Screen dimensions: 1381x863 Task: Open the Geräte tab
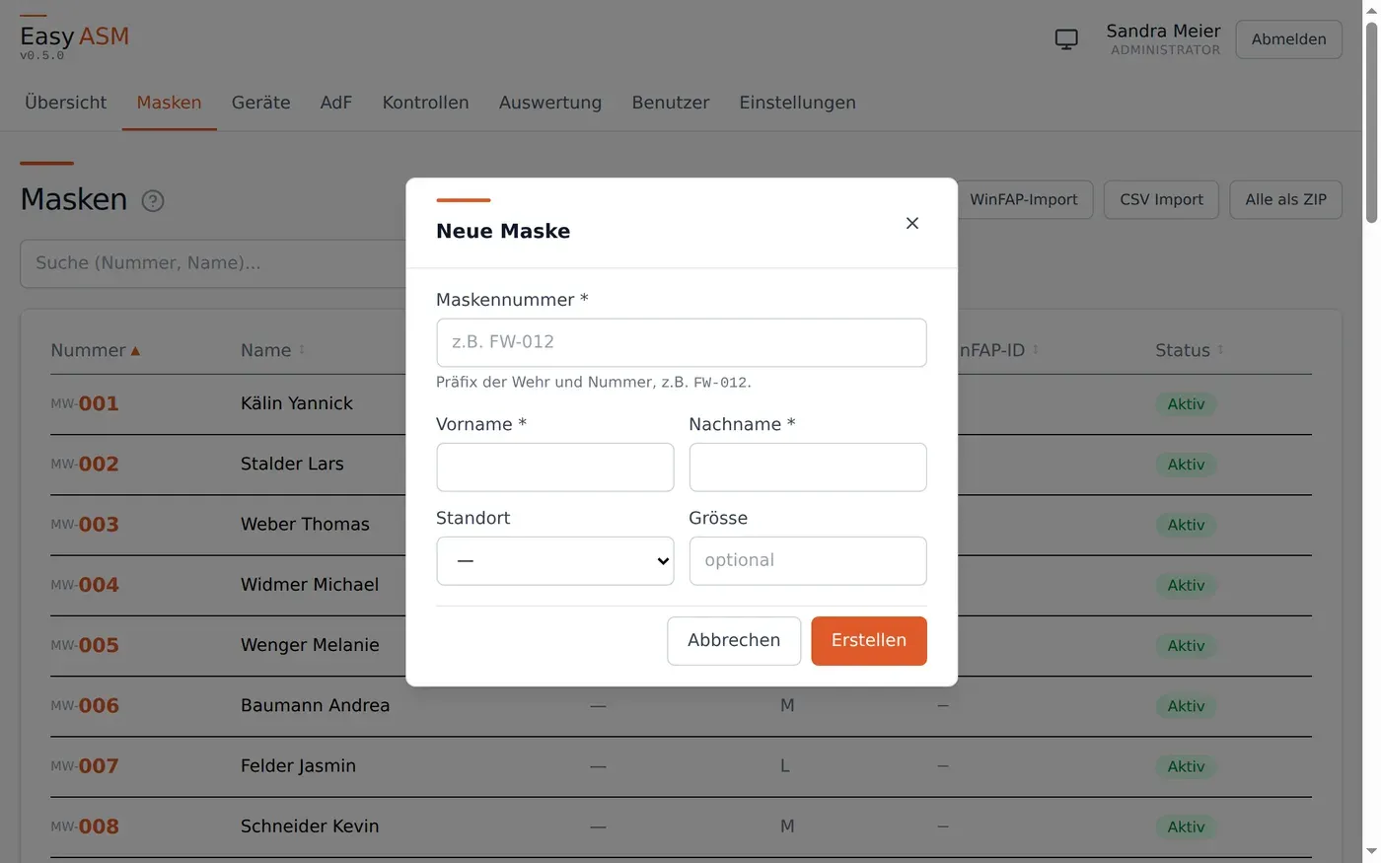(x=261, y=103)
